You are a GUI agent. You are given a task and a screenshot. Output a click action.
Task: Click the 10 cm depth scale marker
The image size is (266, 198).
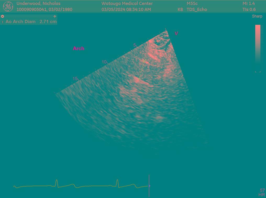(104, 62)
